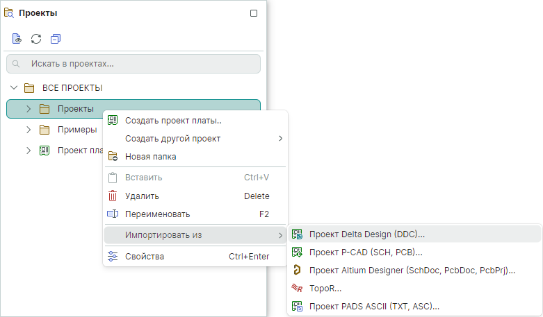
Task: Refresh the projects list
Action: coord(36,38)
